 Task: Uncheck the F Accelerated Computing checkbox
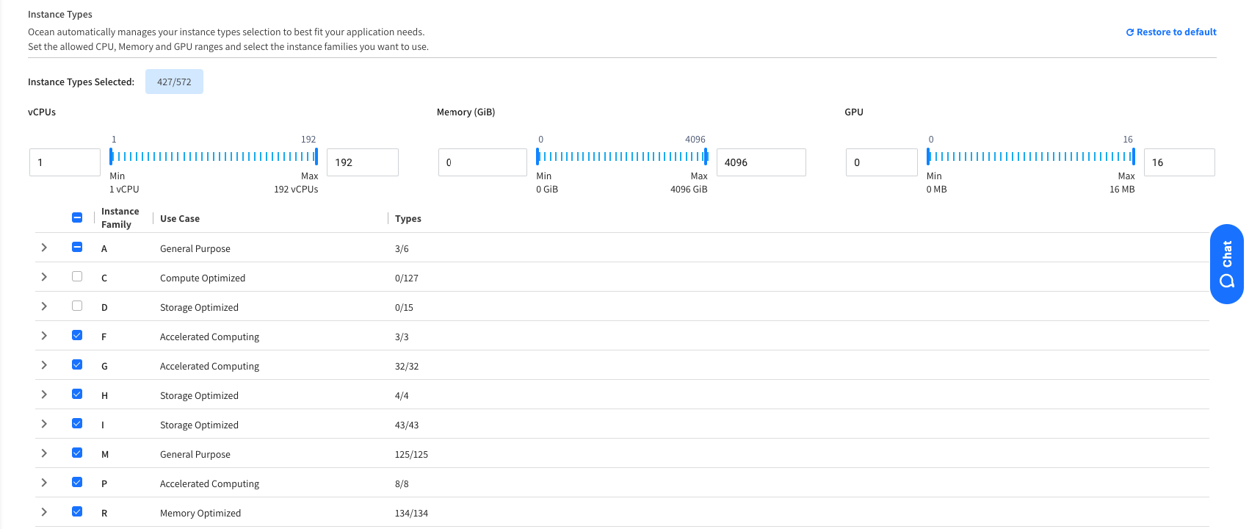point(77,336)
